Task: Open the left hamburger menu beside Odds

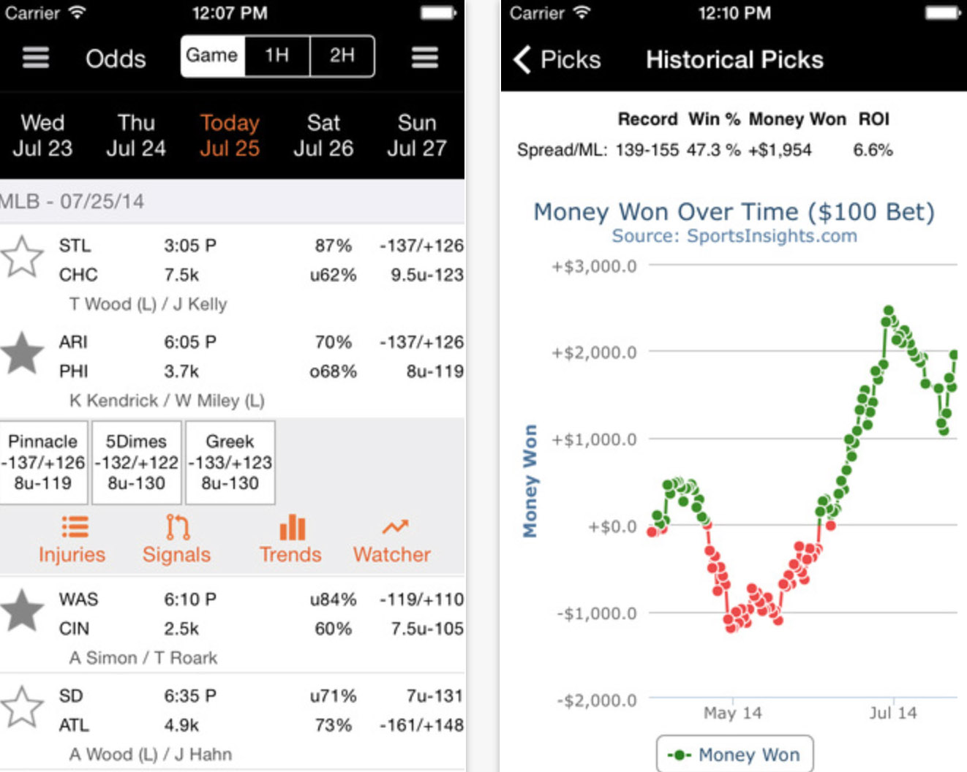Action: click(x=35, y=57)
